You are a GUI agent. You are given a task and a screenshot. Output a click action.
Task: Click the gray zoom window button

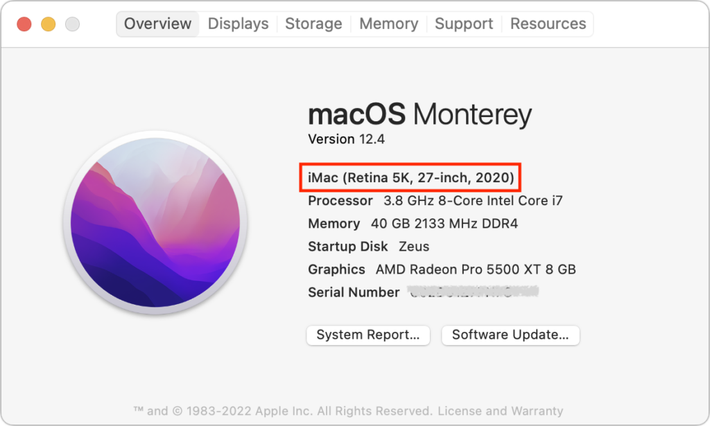[72, 24]
